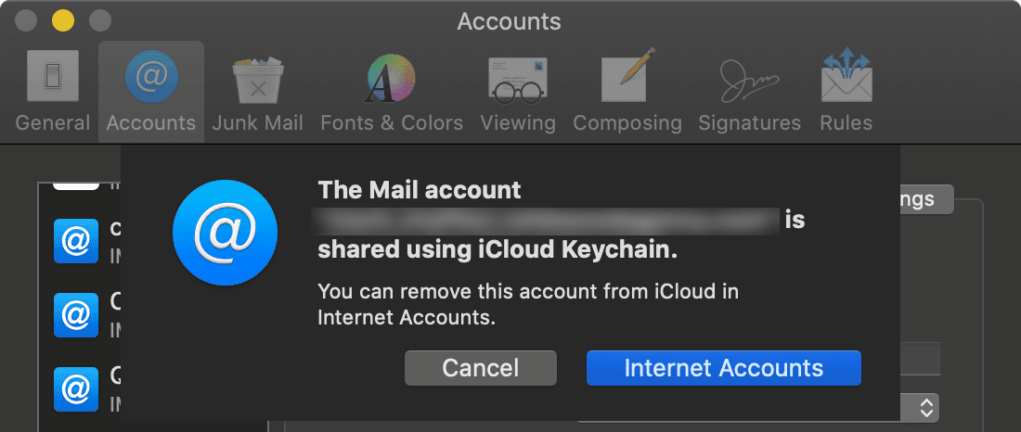This screenshot has width=1021, height=432.
Task: Click the blurred email address in dialog
Action: tap(547, 221)
